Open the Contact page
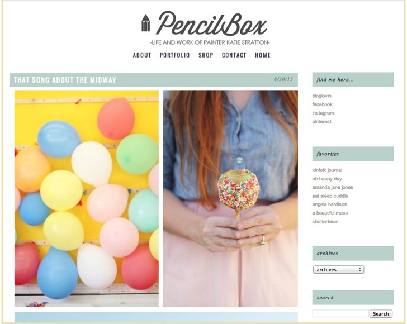Viewport: 407px width, 324px height. click(x=234, y=55)
